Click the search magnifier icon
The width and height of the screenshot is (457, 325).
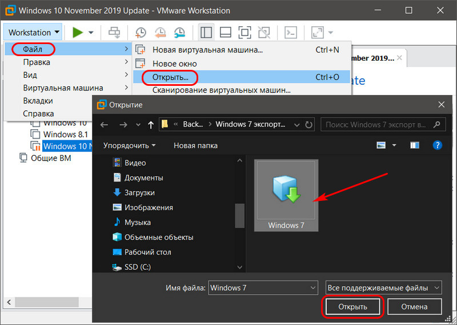[x=436, y=125]
